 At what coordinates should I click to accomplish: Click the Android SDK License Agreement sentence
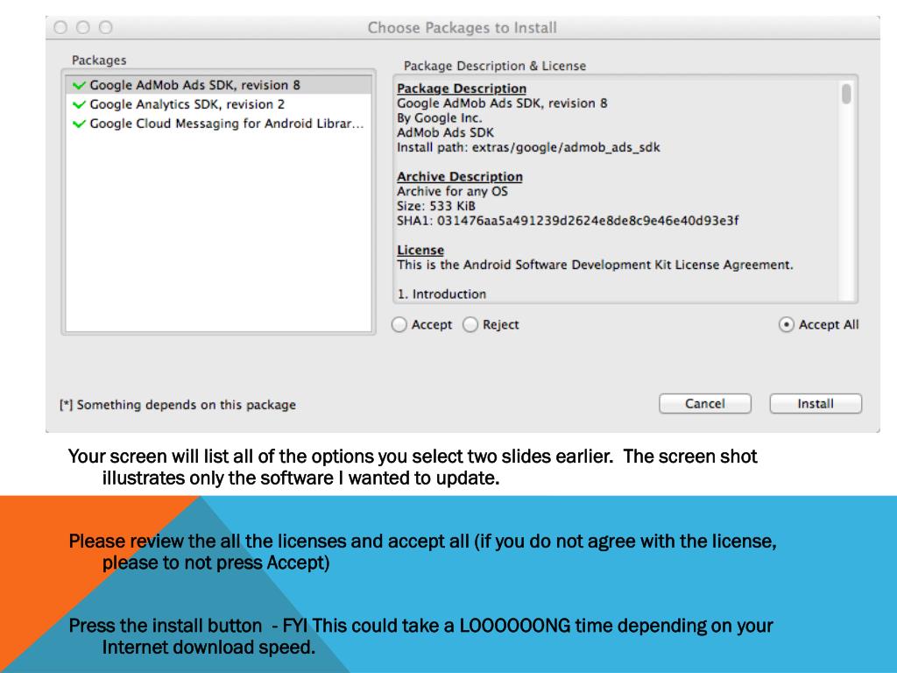[x=595, y=265]
